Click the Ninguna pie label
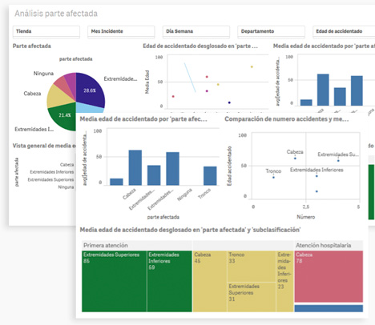This screenshot has width=375, height=325. click(x=43, y=74)
